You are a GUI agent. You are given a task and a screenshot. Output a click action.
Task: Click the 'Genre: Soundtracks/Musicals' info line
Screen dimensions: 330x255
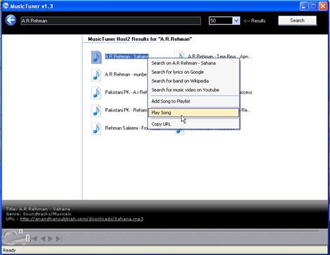pyautogui.click(x=38, y=213)
